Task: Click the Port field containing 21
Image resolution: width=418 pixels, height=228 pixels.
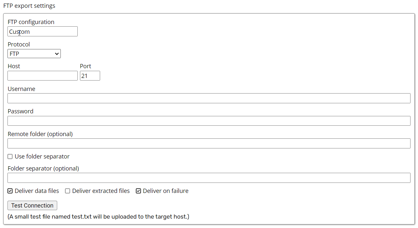Action: [x=90, y=76]
